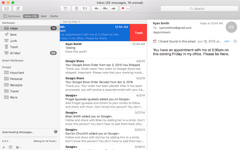Click the Google section header

pos(7,67)
